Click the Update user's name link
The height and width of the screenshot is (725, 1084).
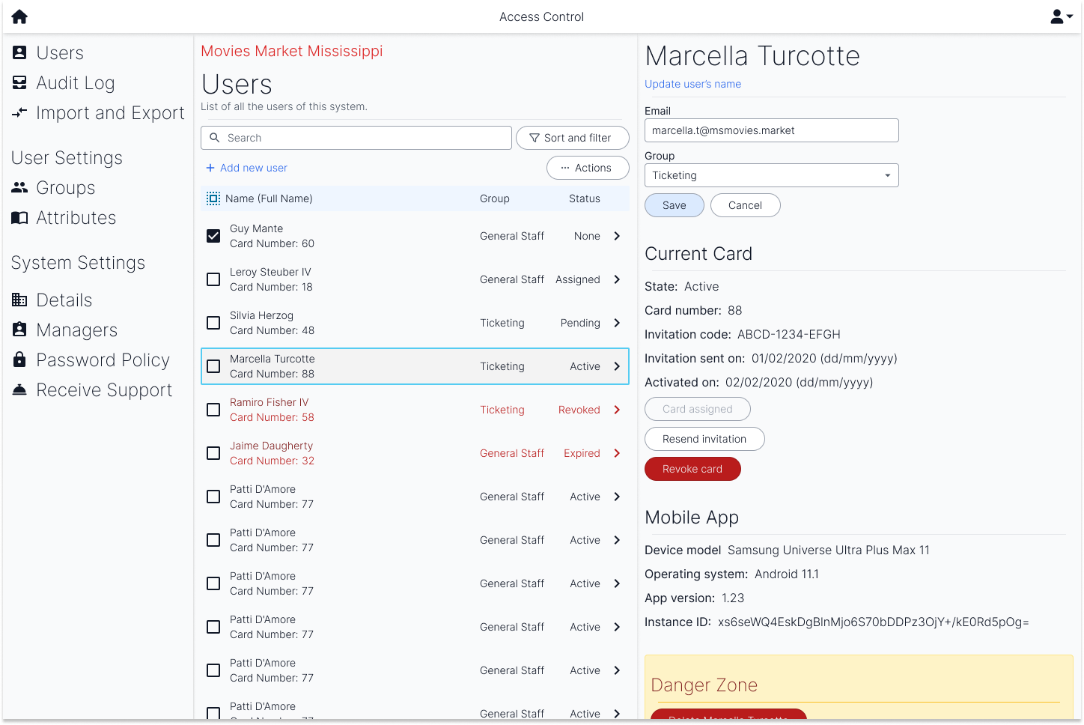coord(692,84)
